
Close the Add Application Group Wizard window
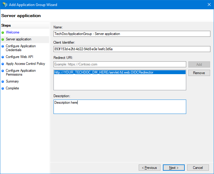tap(209, 4)
